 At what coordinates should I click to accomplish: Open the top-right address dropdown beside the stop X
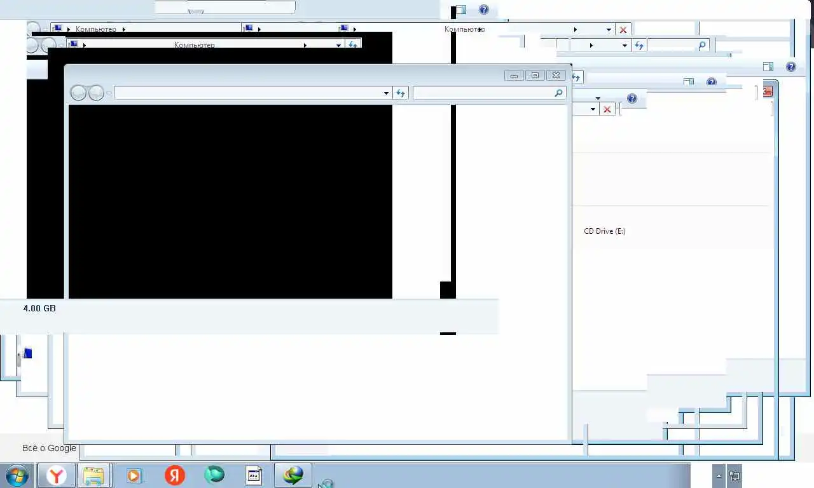(x=609, y=29)
